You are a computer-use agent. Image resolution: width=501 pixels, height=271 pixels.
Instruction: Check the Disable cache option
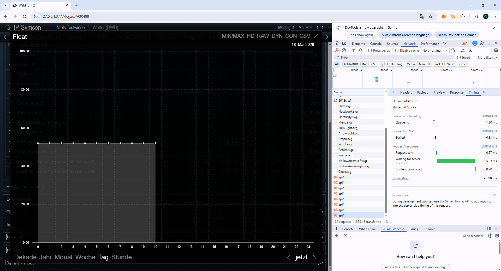tap(397, 50)
